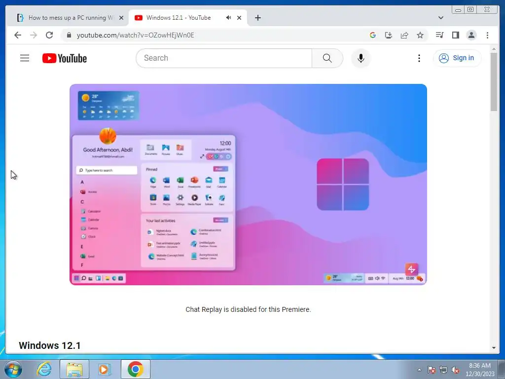Click the YouTube search magnifier button
Screen dimensions: 505x379
click(327, 58)
